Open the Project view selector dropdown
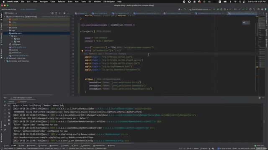This screenshot has height=150, width=268. pos(11,13)
